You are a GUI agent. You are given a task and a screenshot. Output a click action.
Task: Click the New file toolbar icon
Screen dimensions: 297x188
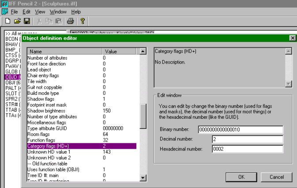8,21
